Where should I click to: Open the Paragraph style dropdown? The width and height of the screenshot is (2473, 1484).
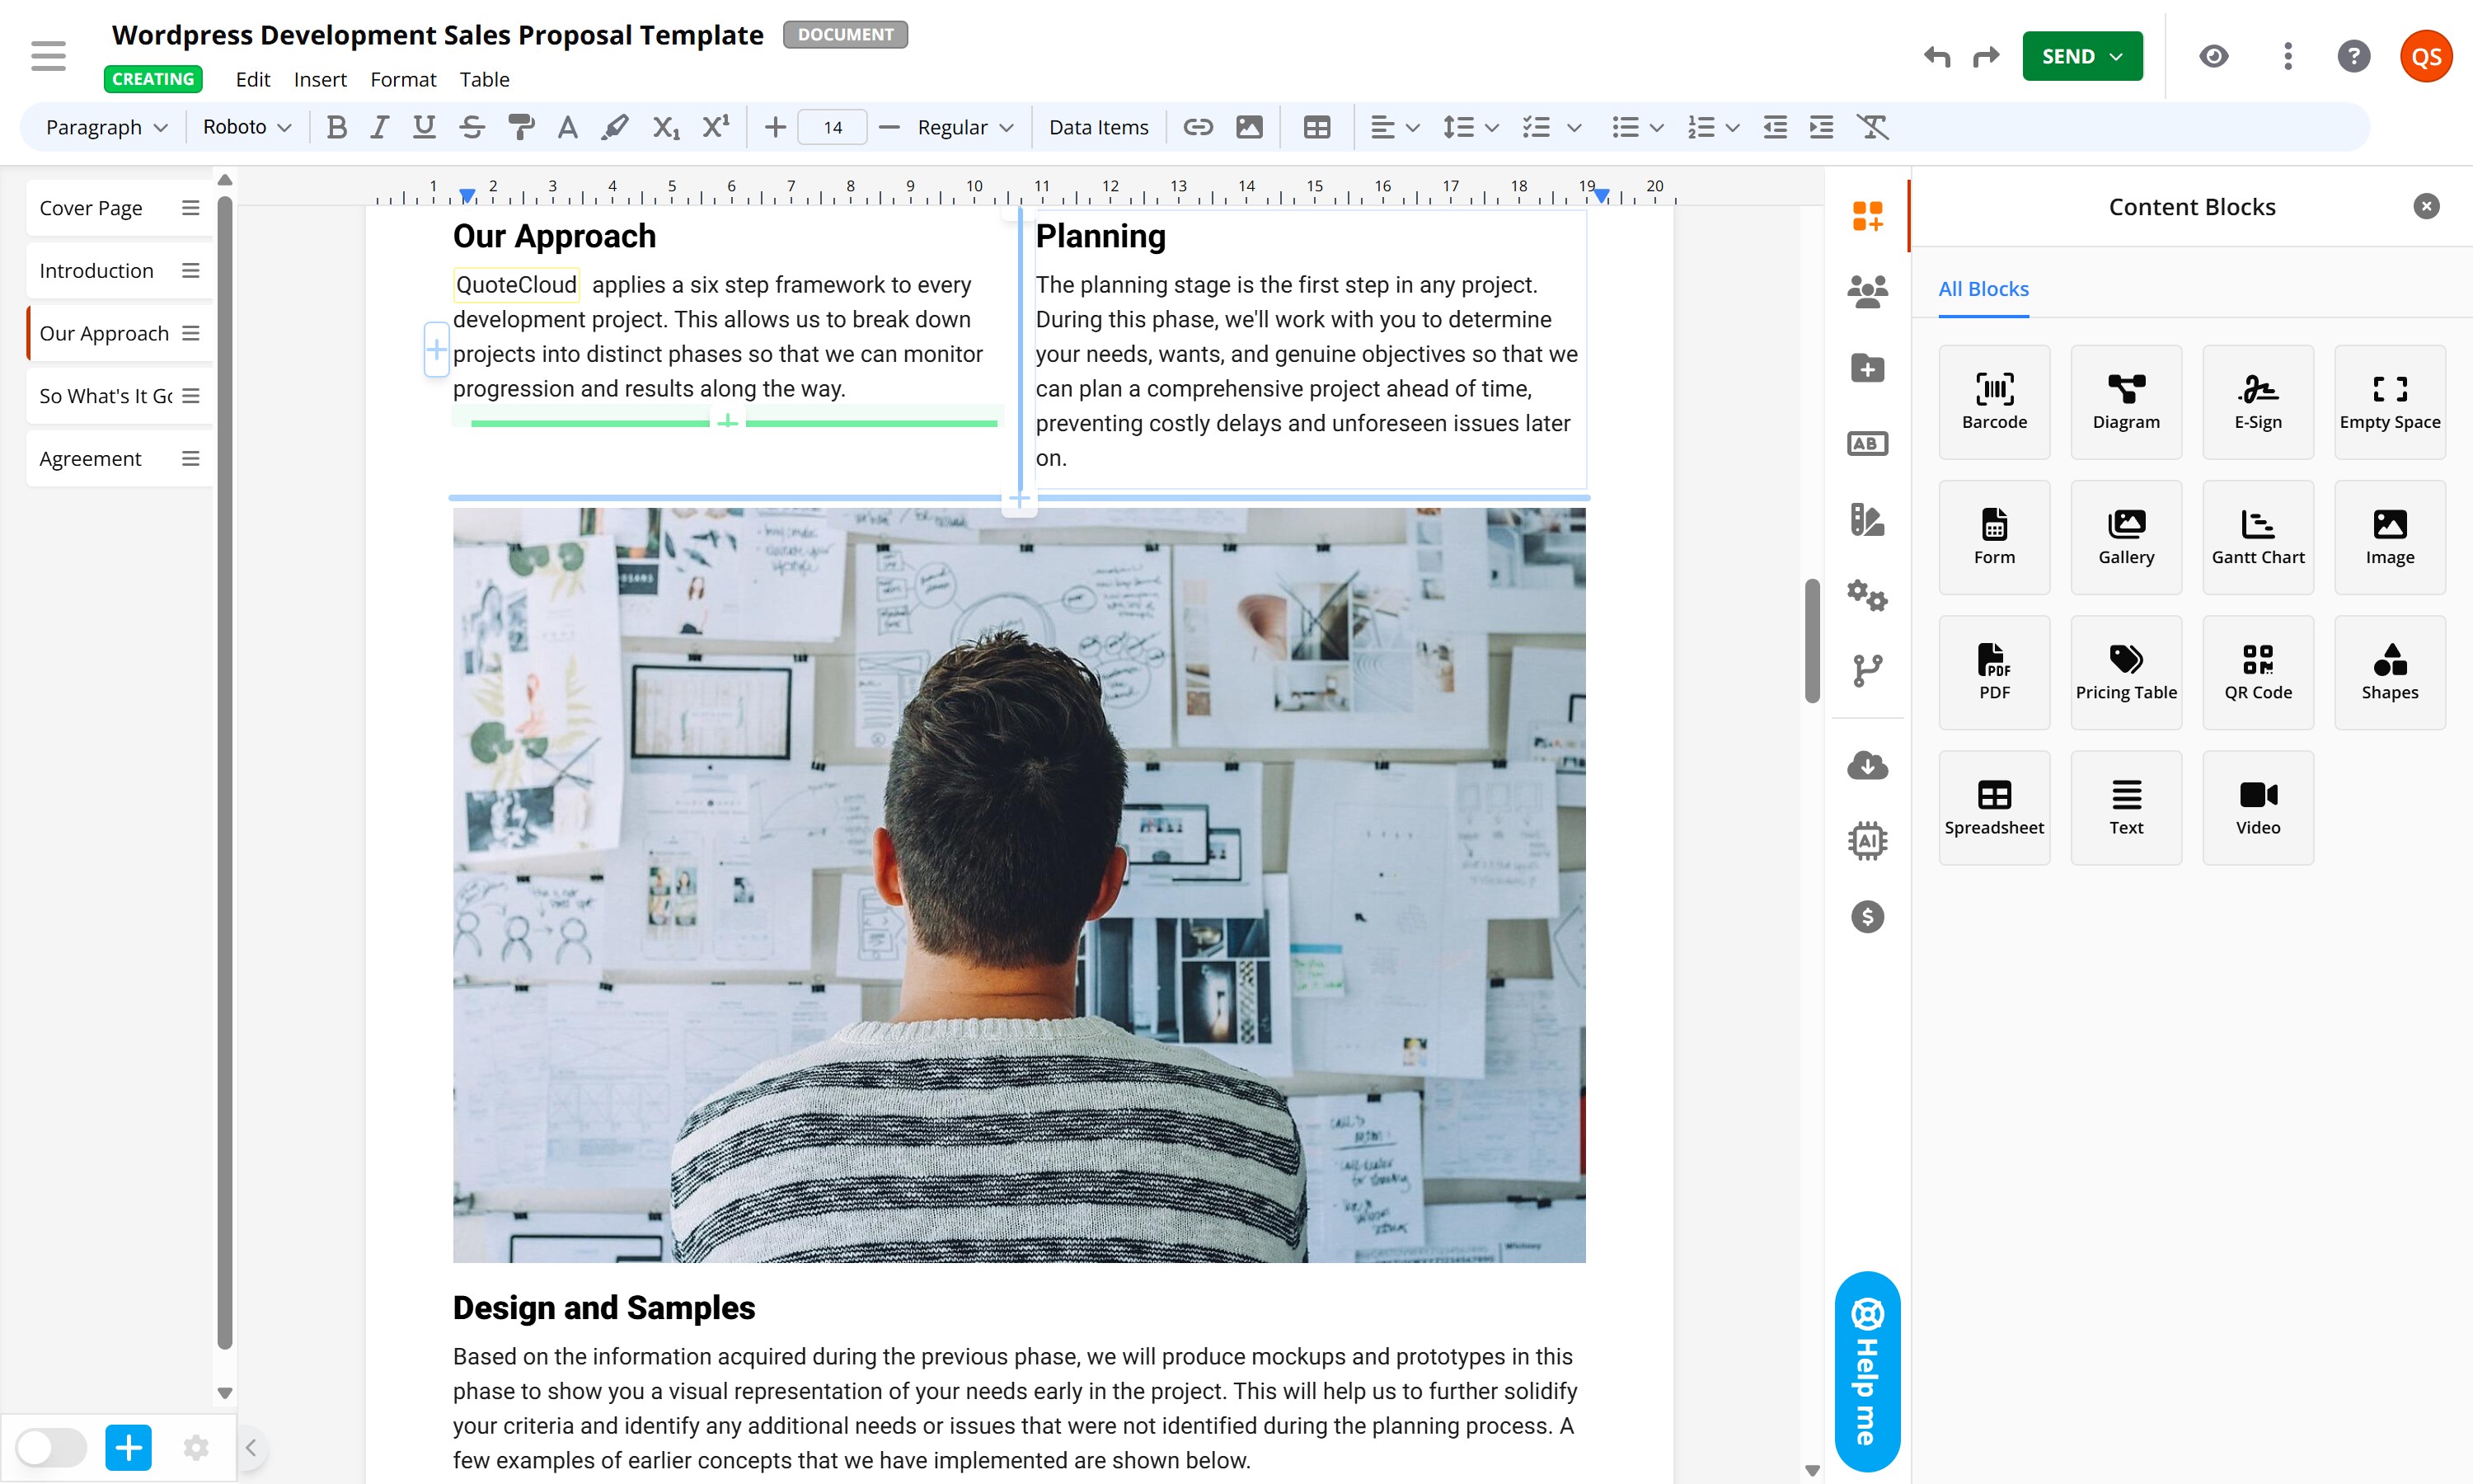(106, 127)
